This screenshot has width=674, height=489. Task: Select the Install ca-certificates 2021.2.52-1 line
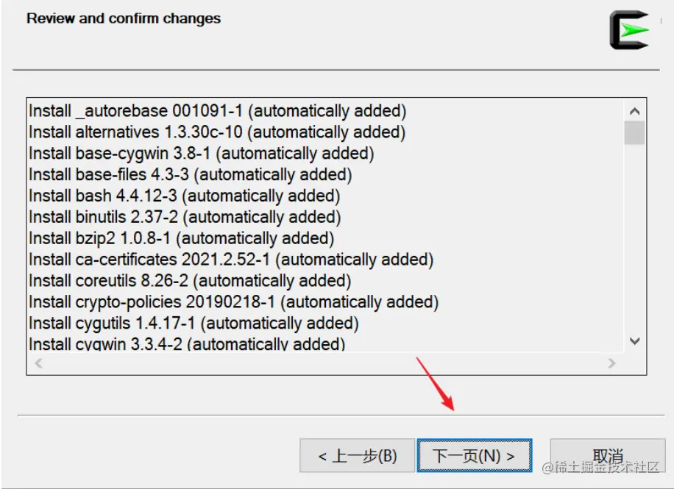(231, 260)
